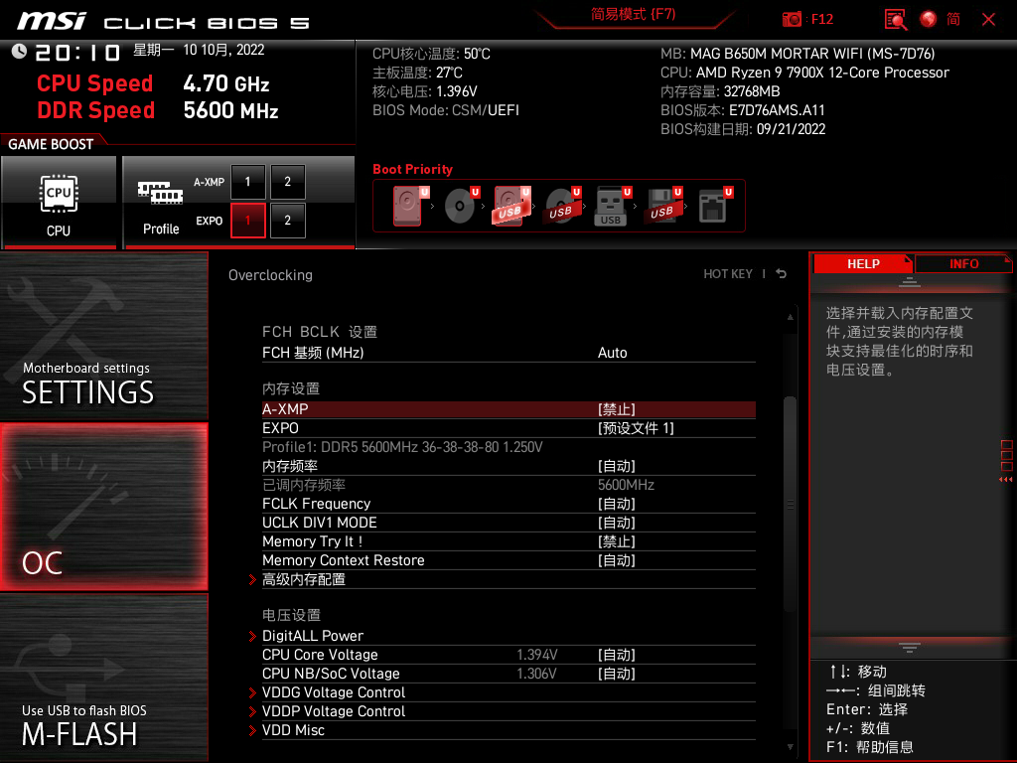Image resolution: width=1017 pixels, height=763 pixels.
Task: Select the optical disc boot device icon
Action: (461, 206)
